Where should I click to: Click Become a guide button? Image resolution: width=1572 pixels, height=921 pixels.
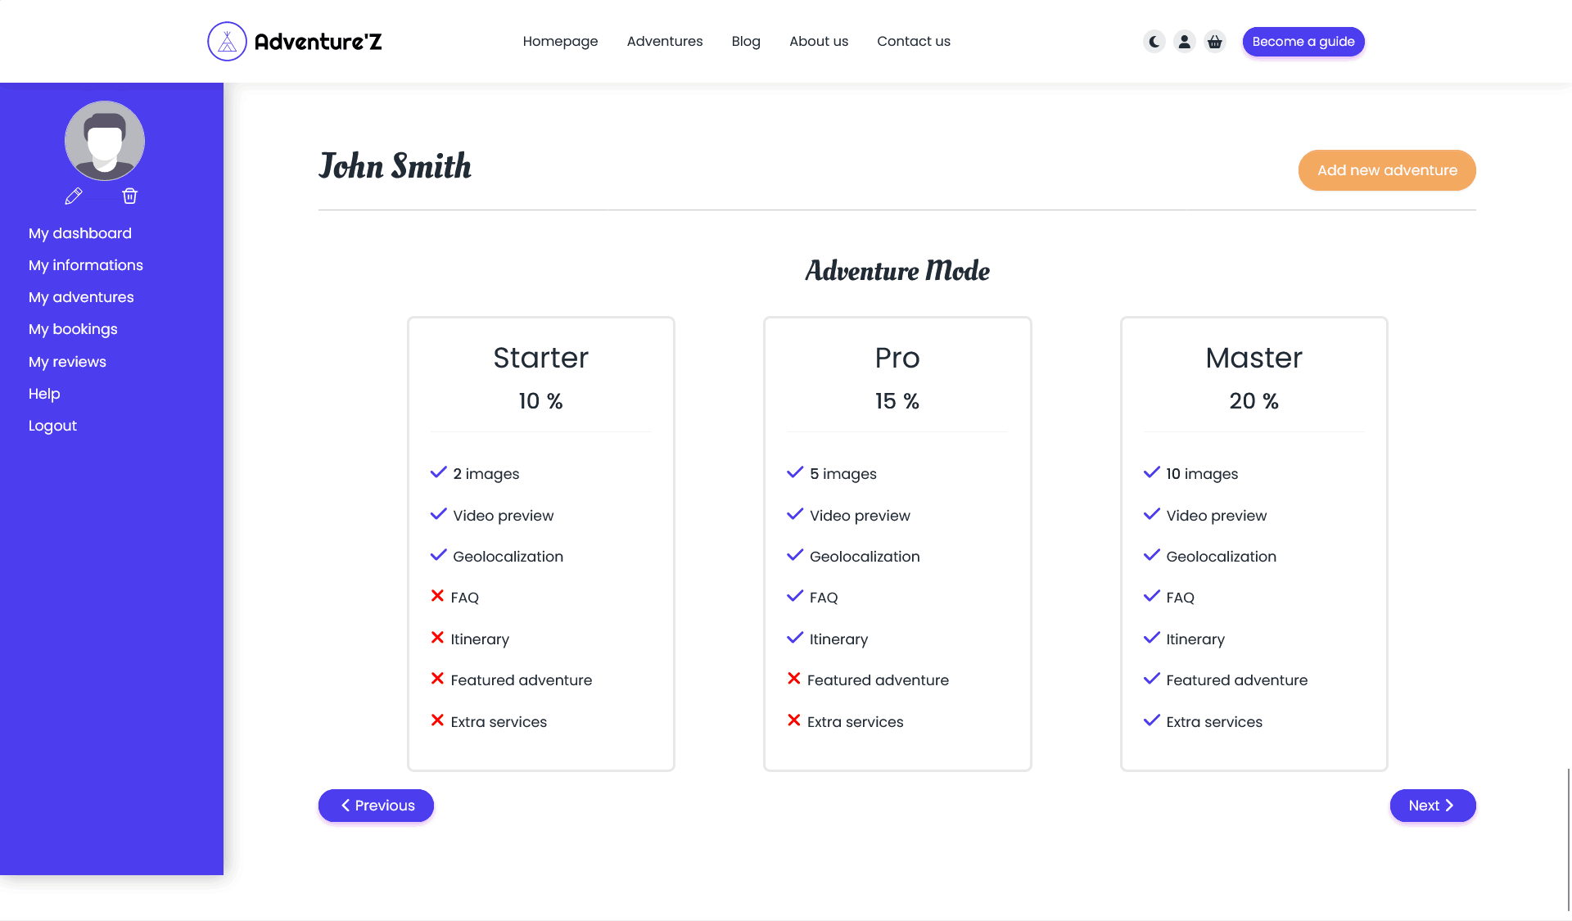(1303, 42)
